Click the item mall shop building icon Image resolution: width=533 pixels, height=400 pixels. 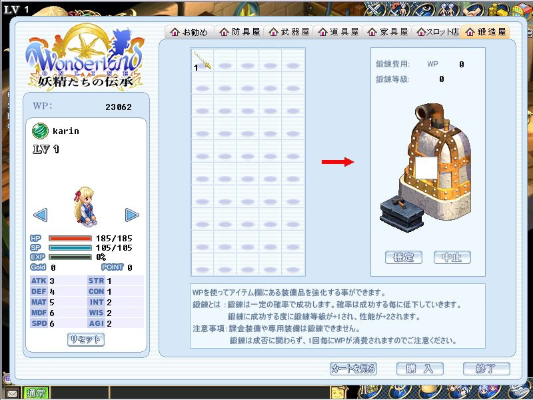pos(521,11)
